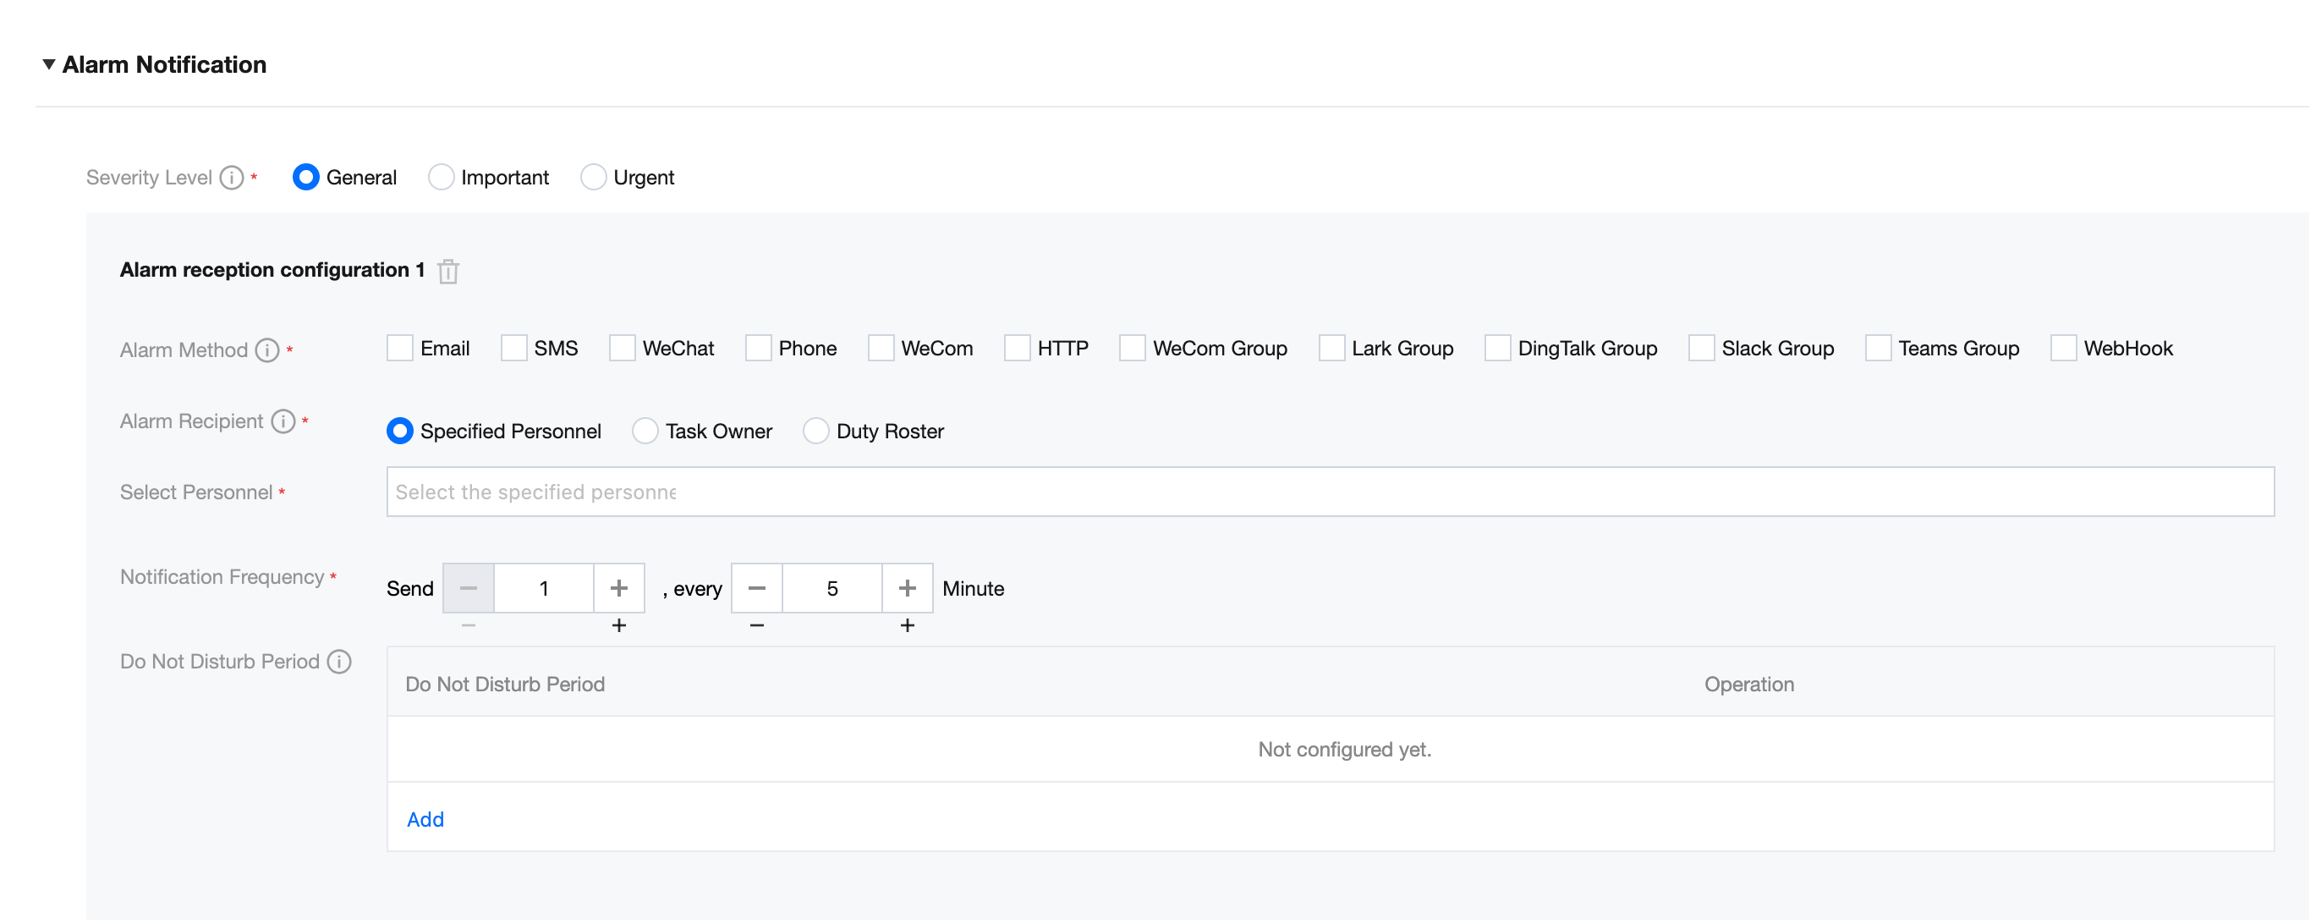The image size is (2316, 924).
Task: Tick the WebHook checkbox
Action: [x=2063, y=348]
